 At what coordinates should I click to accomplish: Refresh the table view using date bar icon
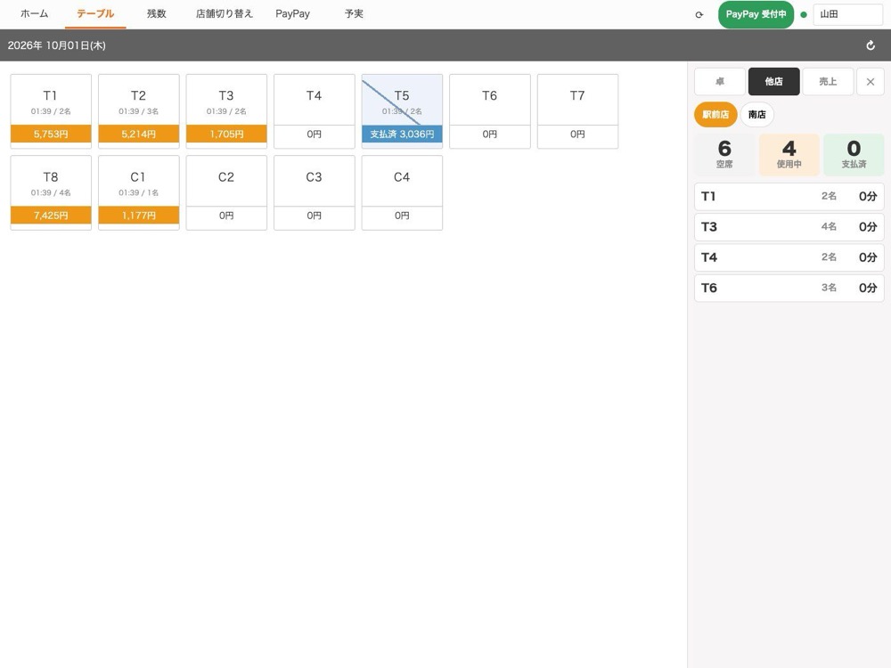coord(870,45)
